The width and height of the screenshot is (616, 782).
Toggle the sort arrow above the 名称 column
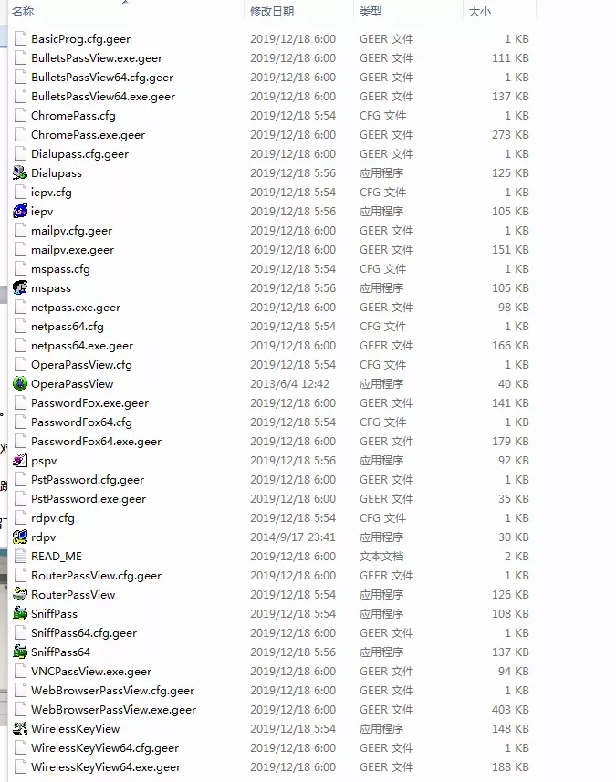point(125,2)
